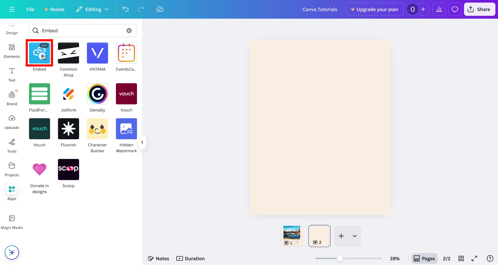Viewport: 498px width, 265px height.
Task: Open the Brand panel
Action: tap(12, 98)
